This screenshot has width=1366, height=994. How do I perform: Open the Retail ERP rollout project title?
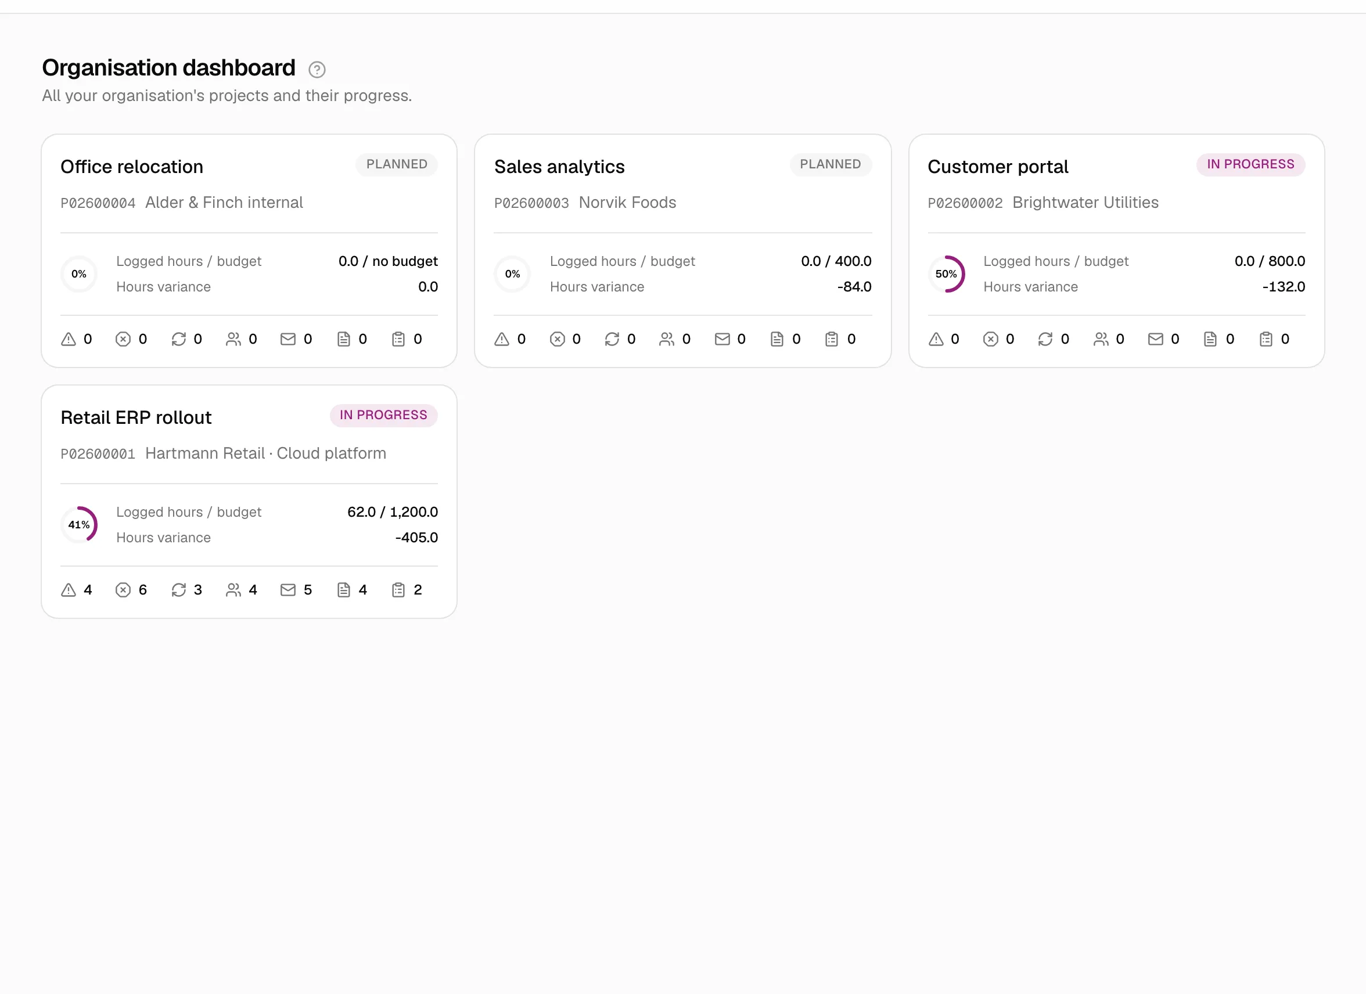[x=136, y=417]
